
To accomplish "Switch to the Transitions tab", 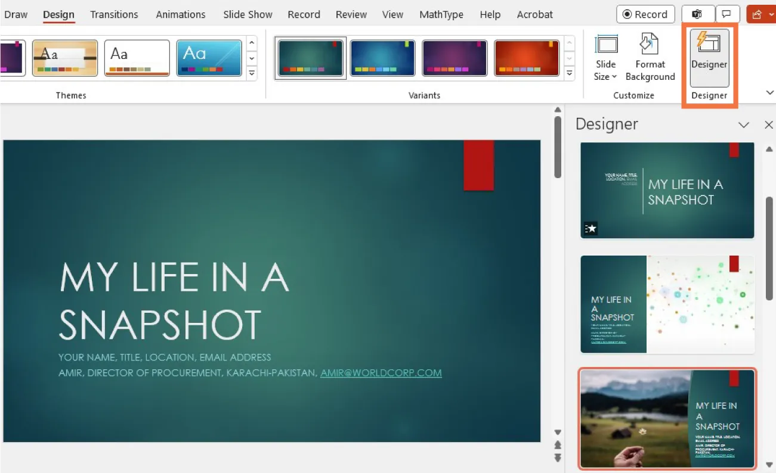I will pyautogui.click(x=114, y=14).
